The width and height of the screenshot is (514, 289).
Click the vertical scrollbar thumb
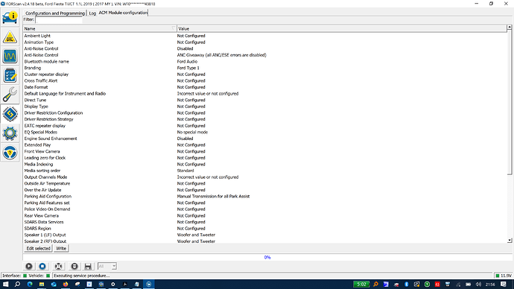[510, 102]
